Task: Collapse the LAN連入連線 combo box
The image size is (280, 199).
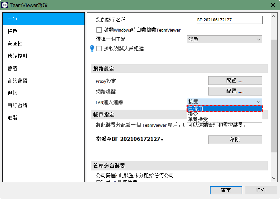Action: pyautogui.click(x=225, y=101)
